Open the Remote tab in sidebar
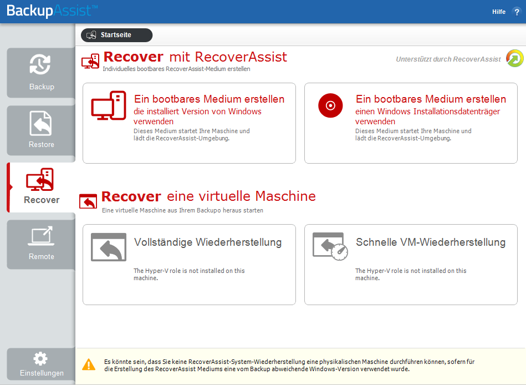The image size is (526, 385). click(41, 244)
